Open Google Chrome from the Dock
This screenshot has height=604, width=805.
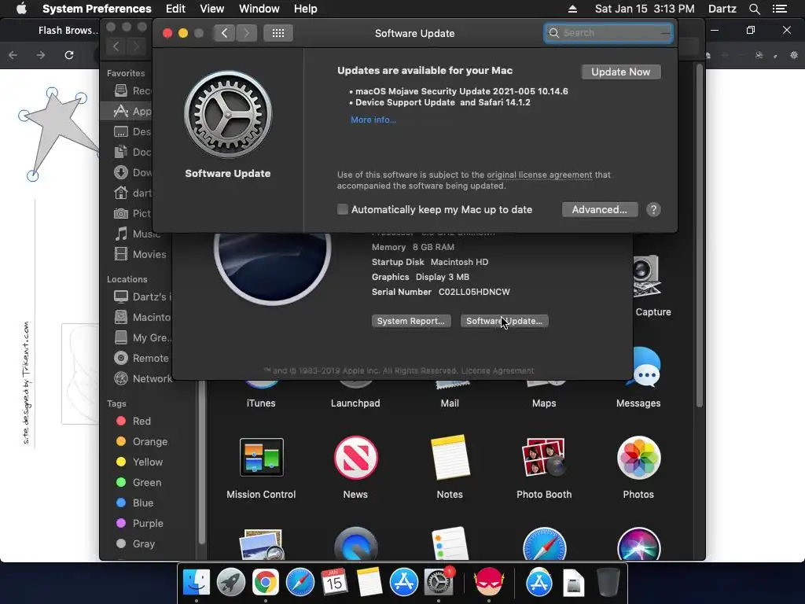265,583
